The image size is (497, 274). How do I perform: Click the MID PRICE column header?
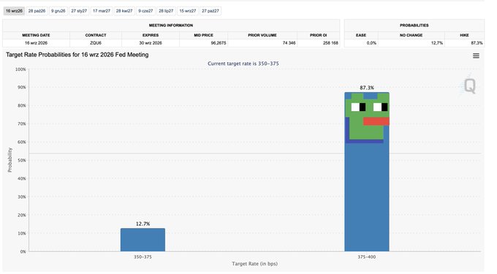203,35
